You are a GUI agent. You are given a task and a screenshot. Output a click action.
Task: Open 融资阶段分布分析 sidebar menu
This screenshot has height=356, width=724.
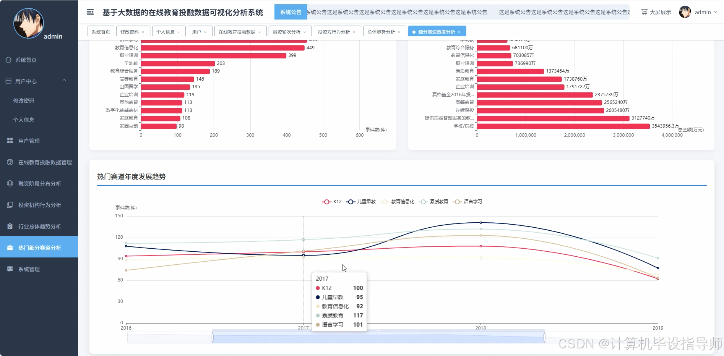[40, 184]
